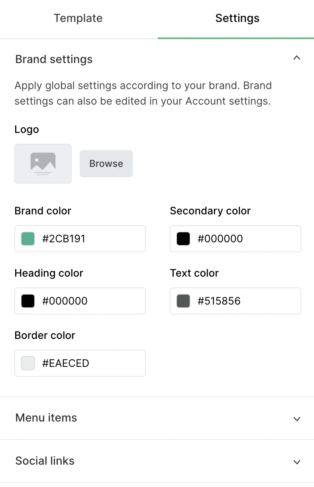
Task: Click the Secondary color hex input field
Action: (246, 239)
